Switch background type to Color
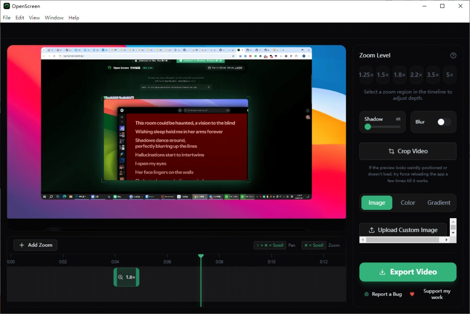Screen dimensions: 470x314 point(408,203)
